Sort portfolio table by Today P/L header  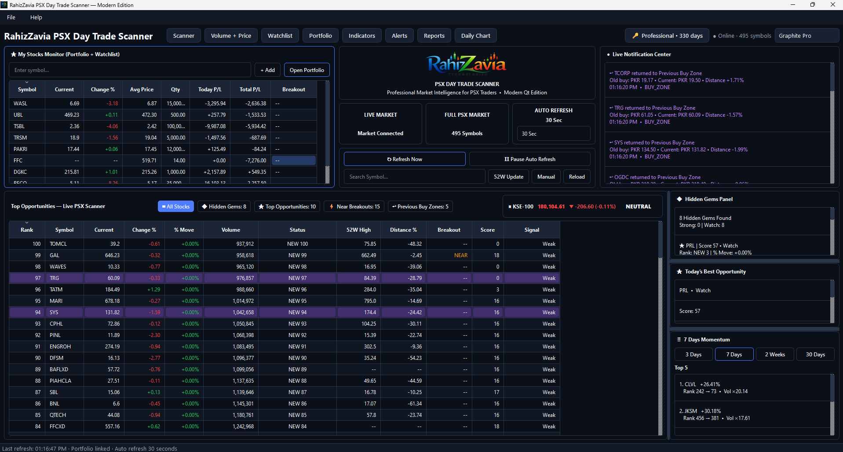(210, 90)
